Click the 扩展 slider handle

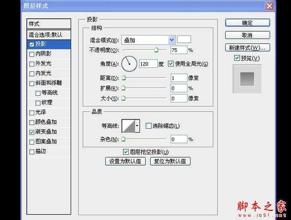pos(124,88)
